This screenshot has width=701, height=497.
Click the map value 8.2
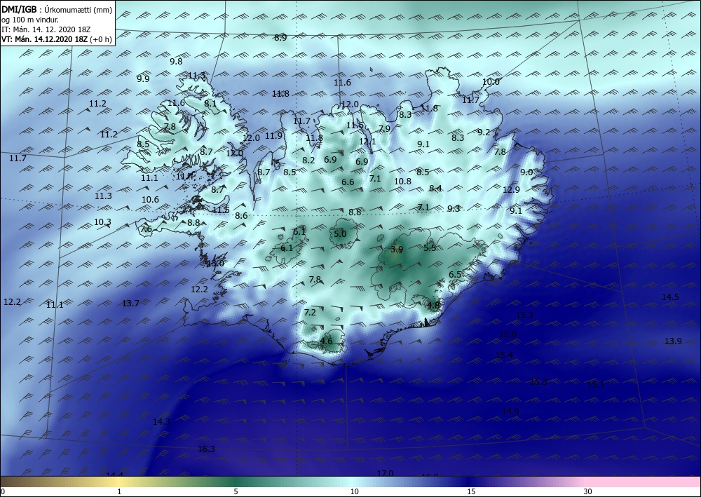point(308,161)
